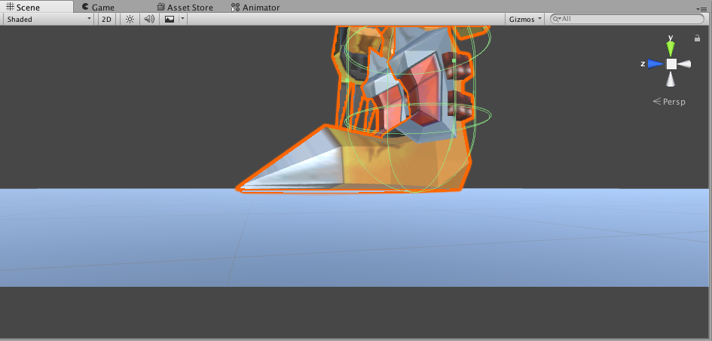
Task: Open the Animator tab
Action: pyautogui.click(x=255, y=8)
